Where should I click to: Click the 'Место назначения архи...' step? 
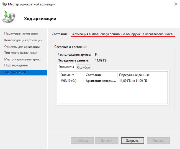click(x=23, y=59)
